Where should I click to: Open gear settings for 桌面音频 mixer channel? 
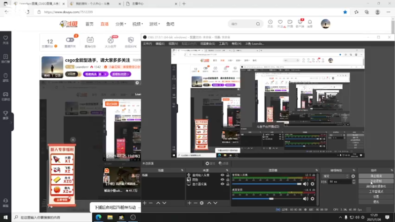[313, 199]
